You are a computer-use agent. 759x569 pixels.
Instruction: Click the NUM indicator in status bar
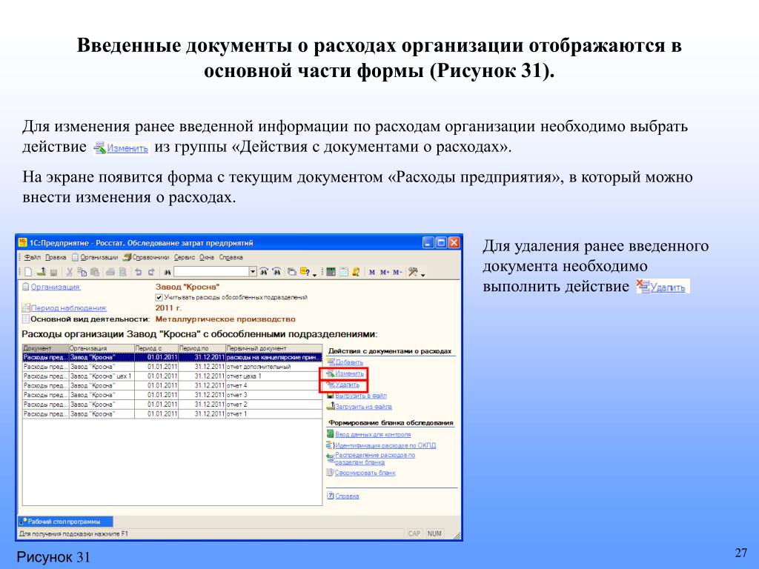tap(434, 533)
